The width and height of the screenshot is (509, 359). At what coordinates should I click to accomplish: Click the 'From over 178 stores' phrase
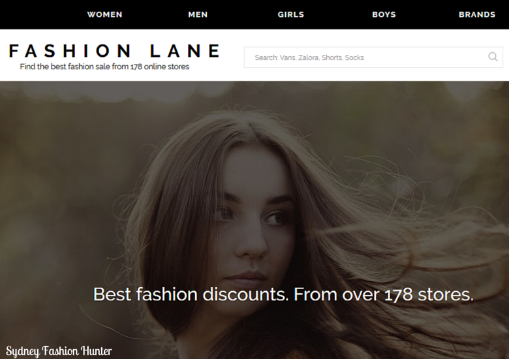point(383,294)
